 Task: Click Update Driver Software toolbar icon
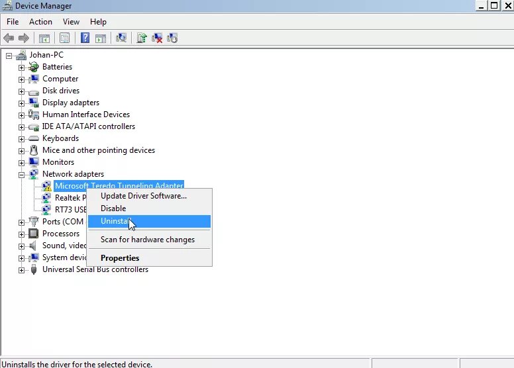click(142, 38)
